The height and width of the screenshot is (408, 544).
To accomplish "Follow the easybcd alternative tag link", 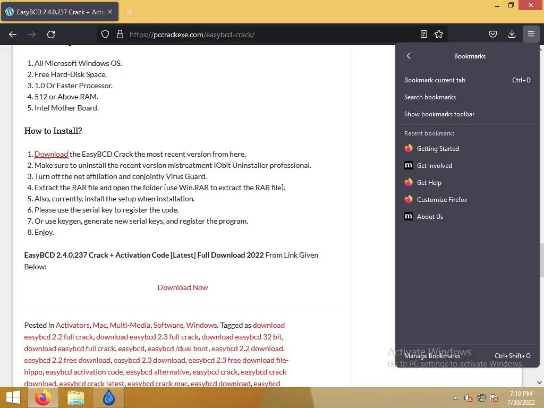I will (x=158, y=372).
